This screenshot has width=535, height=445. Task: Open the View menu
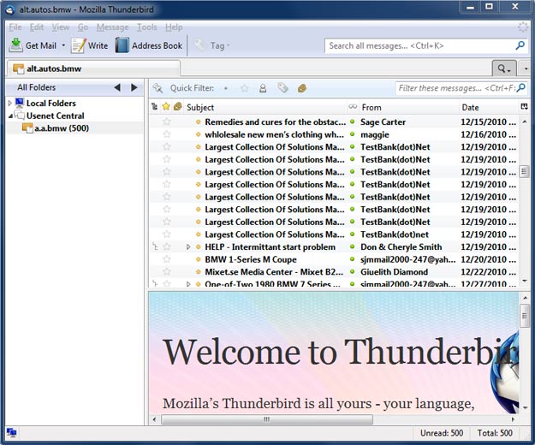click(x=61, y=27)
